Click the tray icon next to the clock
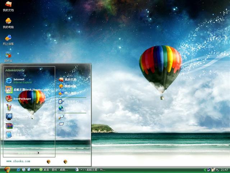Viewport: 230px width, 173px height. tap(217, 170)
